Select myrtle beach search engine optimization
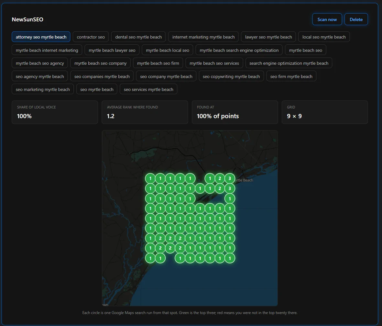This screenshot has height=326, width=382. coord(239,50)
